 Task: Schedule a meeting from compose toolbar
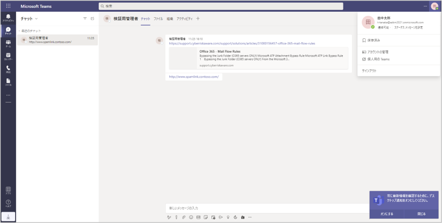click(214, 217)
